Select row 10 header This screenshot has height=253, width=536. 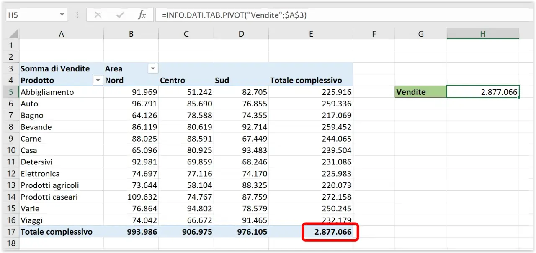click(x=11, y=150)
